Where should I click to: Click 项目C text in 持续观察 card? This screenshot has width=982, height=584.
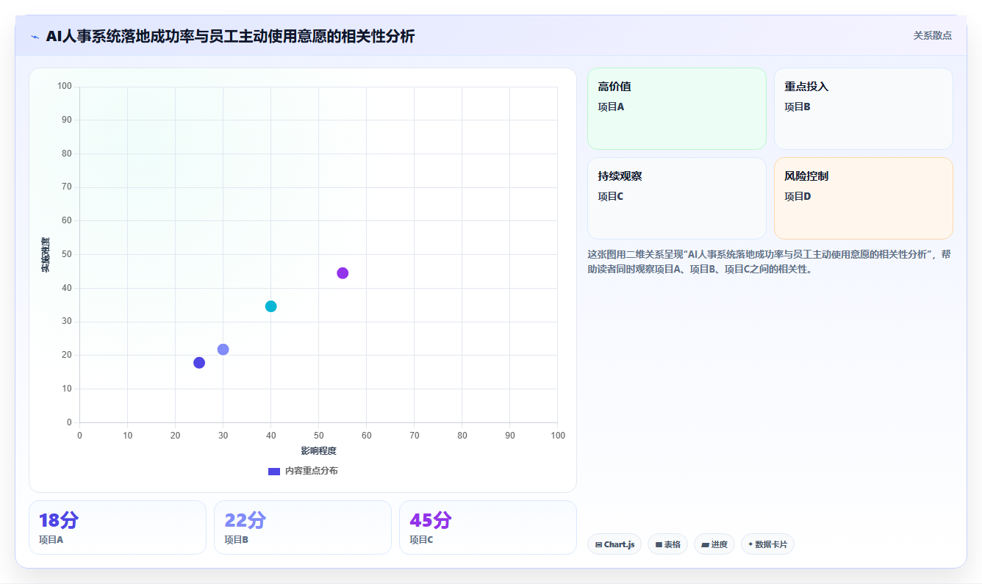click(x=610, y=196)
